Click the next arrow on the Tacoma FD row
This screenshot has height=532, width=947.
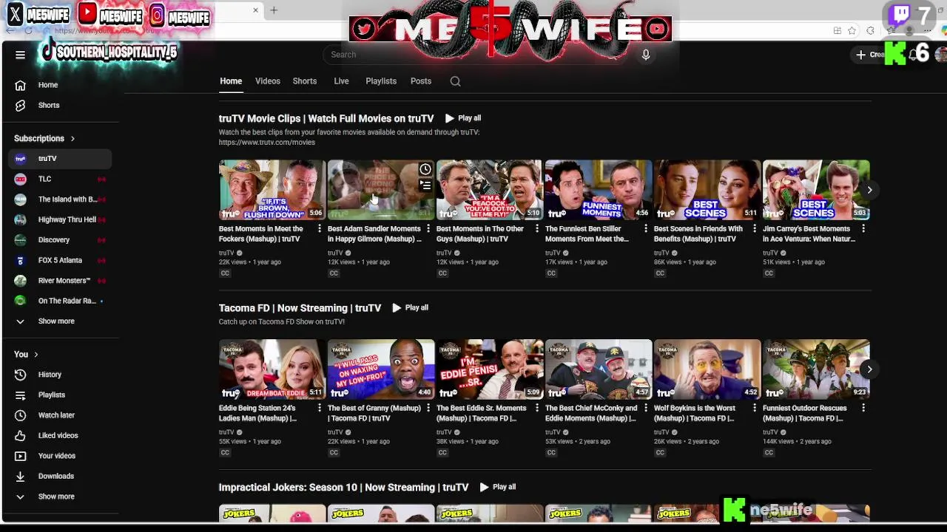click(x=870, y=369)
